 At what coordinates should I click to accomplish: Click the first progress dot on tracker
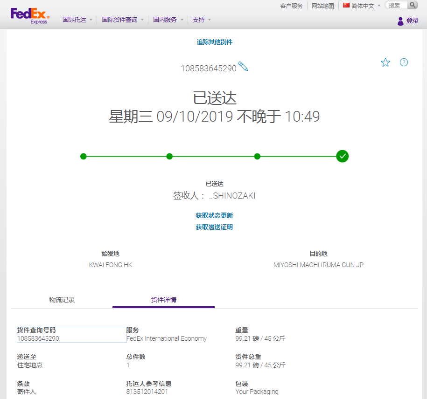84,157
